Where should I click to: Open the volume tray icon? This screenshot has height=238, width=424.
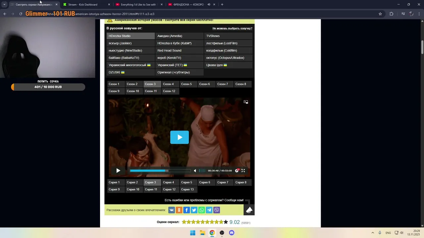click(401, 233)
